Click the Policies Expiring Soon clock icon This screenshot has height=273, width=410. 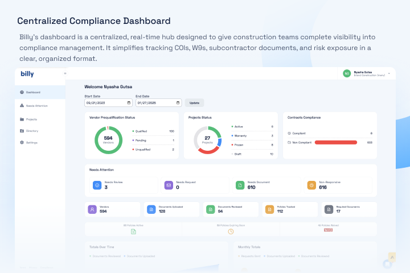[x=231, y=231]
